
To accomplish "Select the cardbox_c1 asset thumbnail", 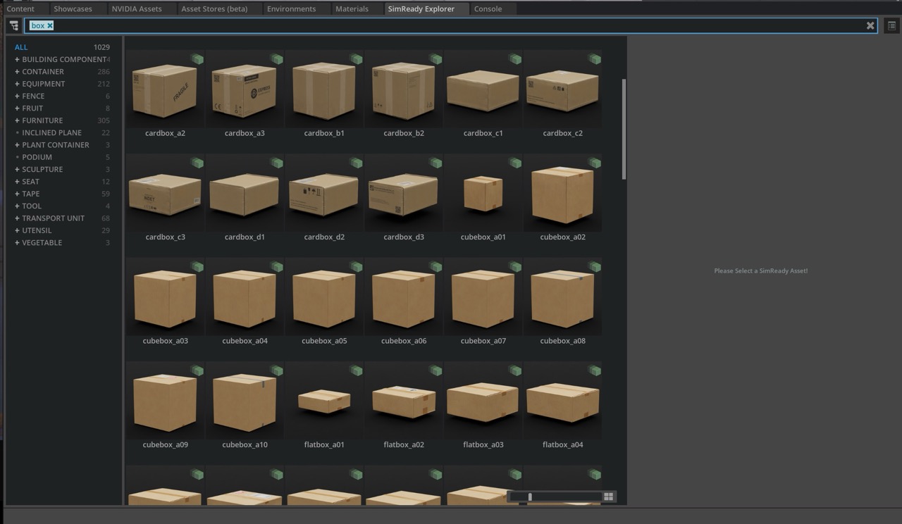I will point(483,89).
